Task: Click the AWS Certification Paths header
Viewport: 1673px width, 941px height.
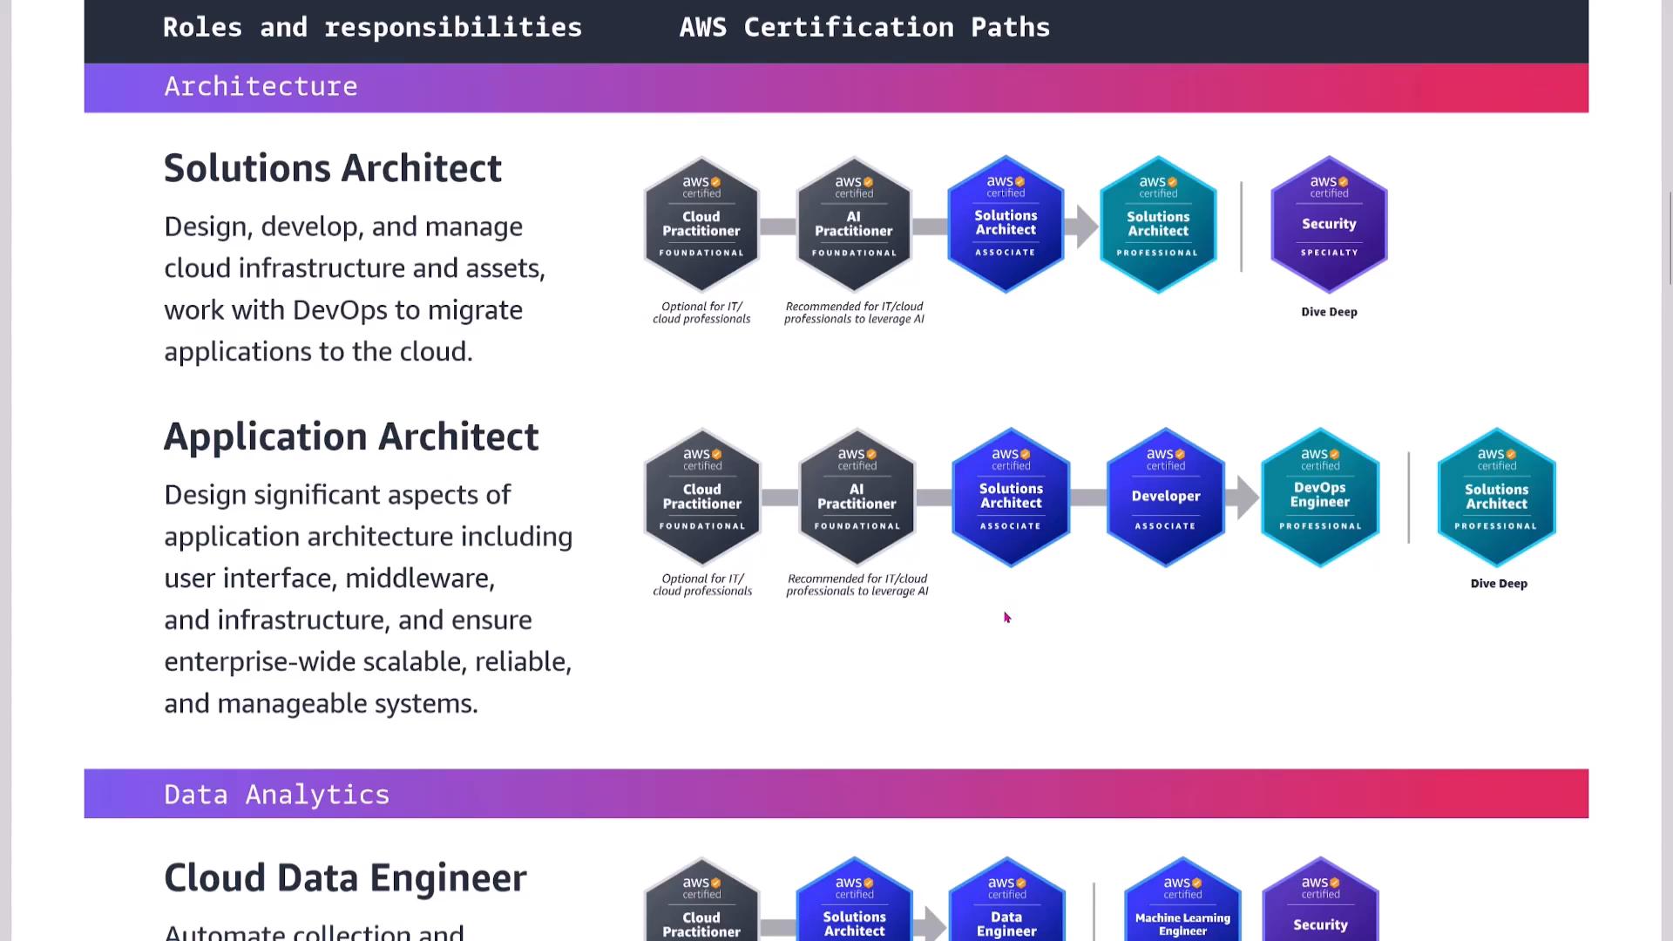Action: pos(864,27)
